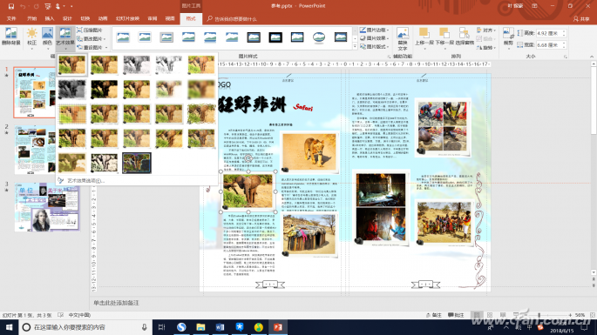Open the 选择窗格 (Selection Pane)
Viewport: 597px width, 335px height.
click(x=465, y=37)
